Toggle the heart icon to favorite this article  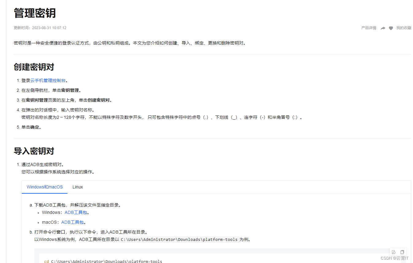pos(391,28)
